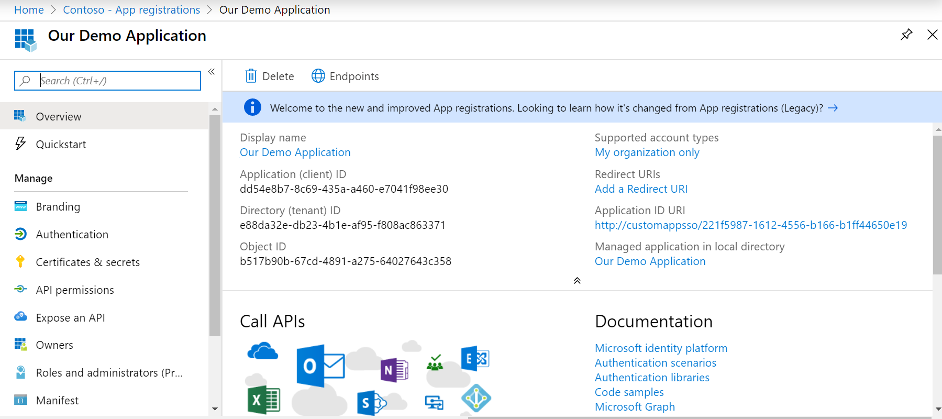The width and height of the screenshot is (942, 419).
Task: Open the Application ID URI customappsso link
Action: click(751, 225)
